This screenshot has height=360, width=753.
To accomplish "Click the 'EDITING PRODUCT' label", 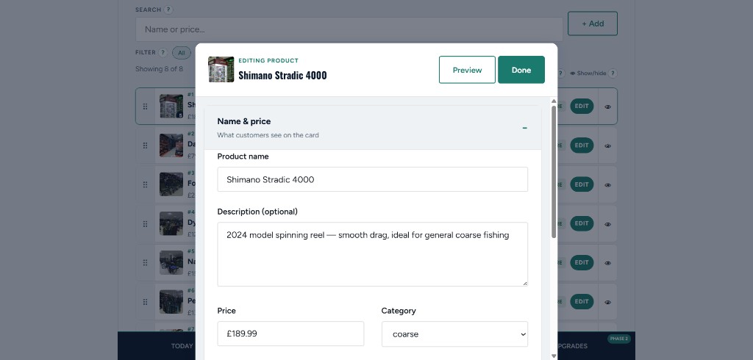I will (268, 60).
